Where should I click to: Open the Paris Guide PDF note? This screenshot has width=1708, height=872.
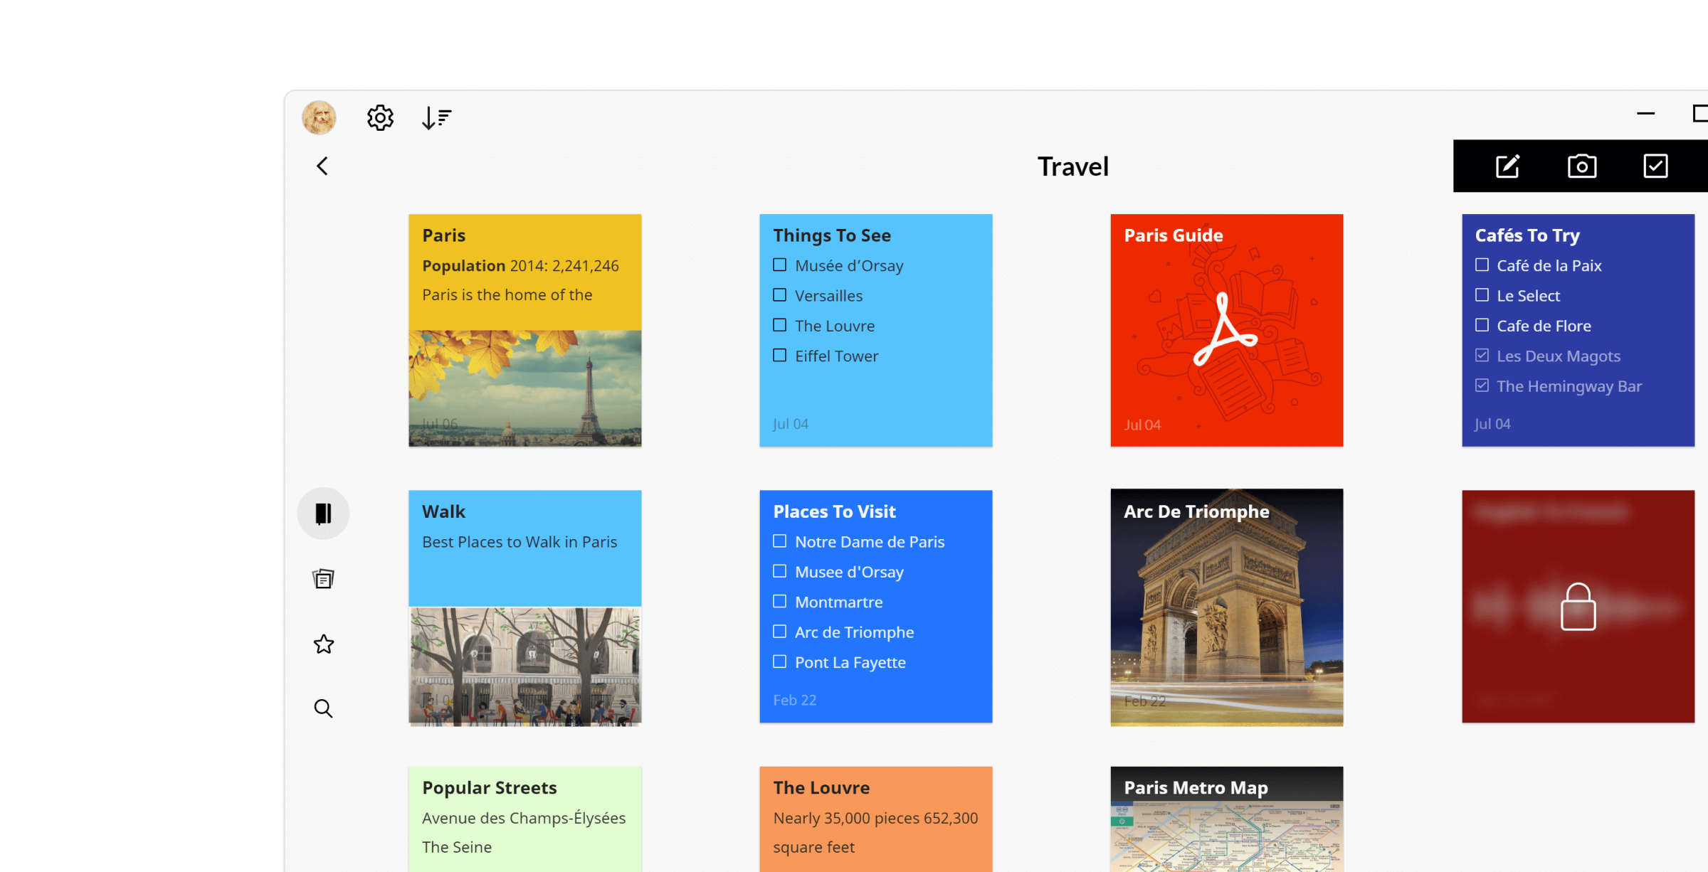pyautogui.click(x=1226, y=331)
